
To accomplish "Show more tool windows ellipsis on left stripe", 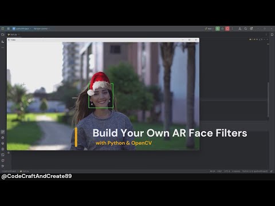I will point(3,47).
